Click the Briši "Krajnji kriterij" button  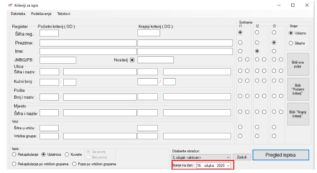pos(298,114)
